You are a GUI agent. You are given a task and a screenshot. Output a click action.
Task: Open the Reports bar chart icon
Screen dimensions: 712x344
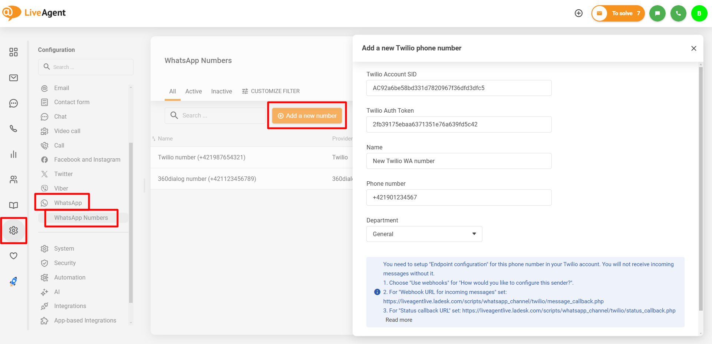(14, 154)
